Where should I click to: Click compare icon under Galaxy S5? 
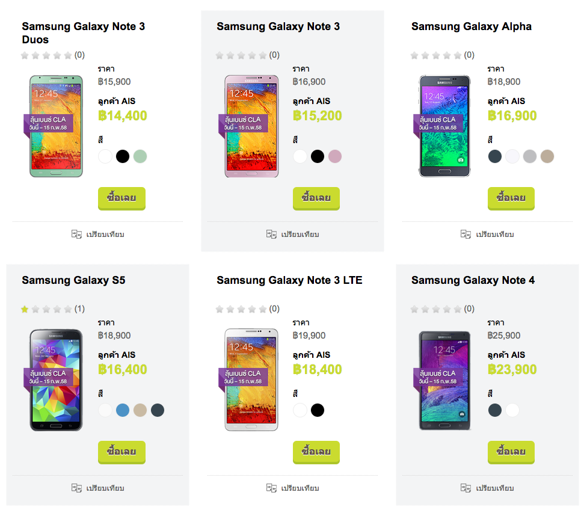[76, 488]
